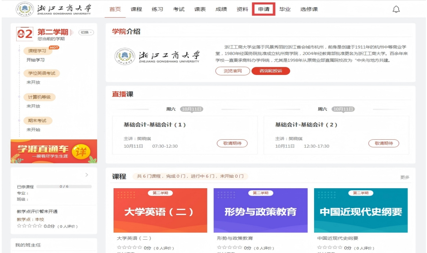Click the 中国近现代史纲要 course name below card
This screenshot has width=427, height=253.
(x=338, y=238)
